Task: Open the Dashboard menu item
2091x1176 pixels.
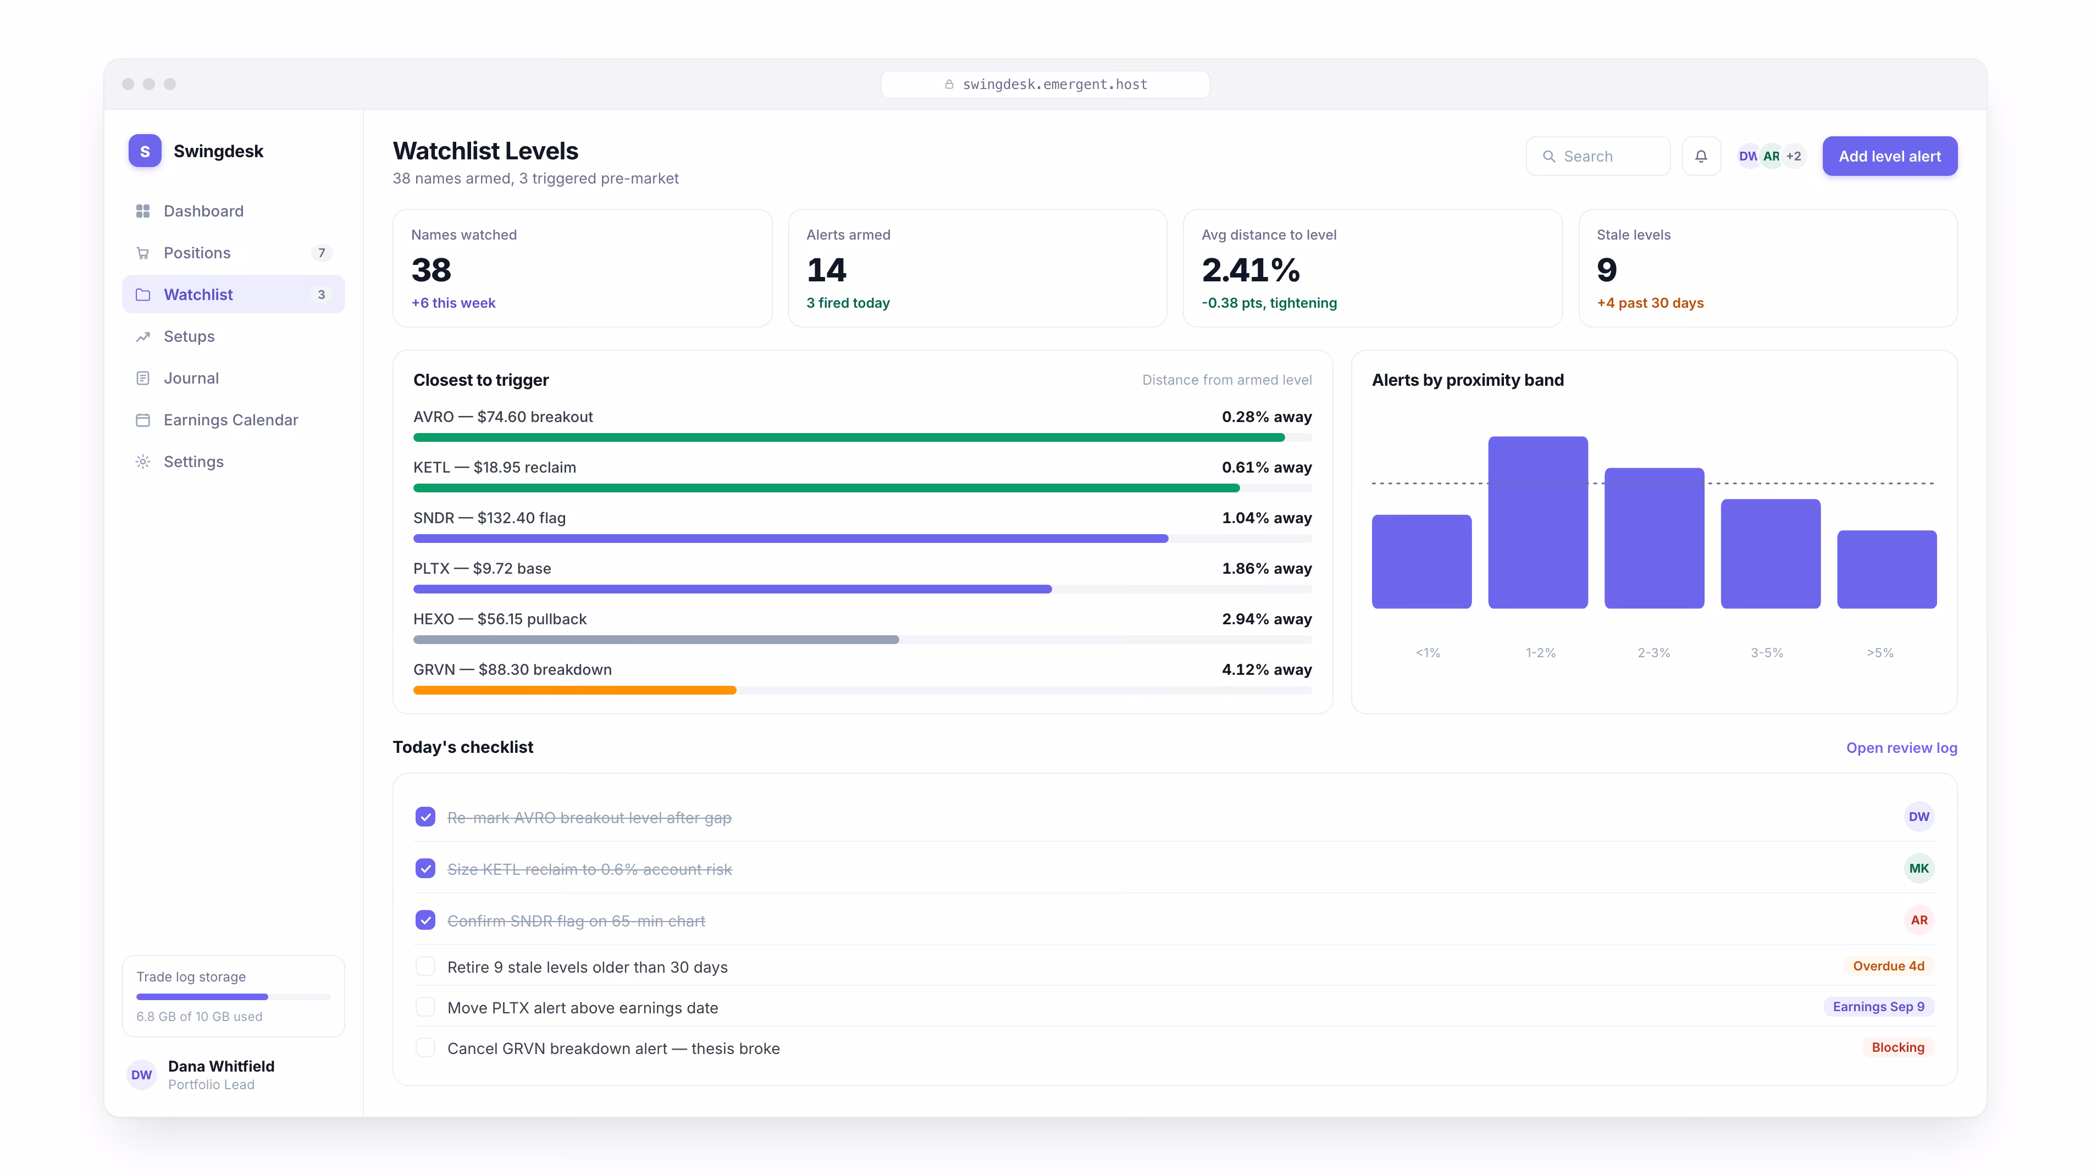Action: click(234, 211)
